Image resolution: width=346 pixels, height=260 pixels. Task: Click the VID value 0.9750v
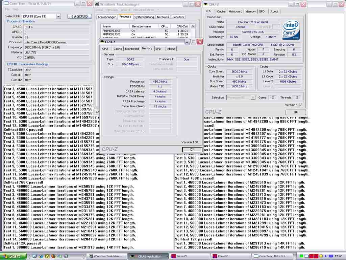tap(57, 58)
